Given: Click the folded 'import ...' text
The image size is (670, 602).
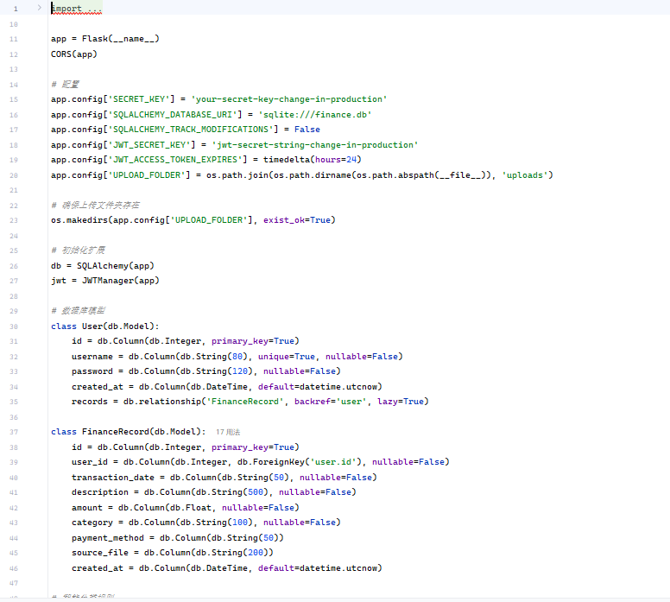Looking at the screenshot, I should click(77, 9).
